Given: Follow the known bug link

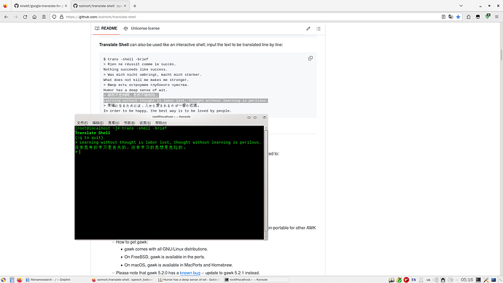Looking at the screenshot, I should 190,273.
